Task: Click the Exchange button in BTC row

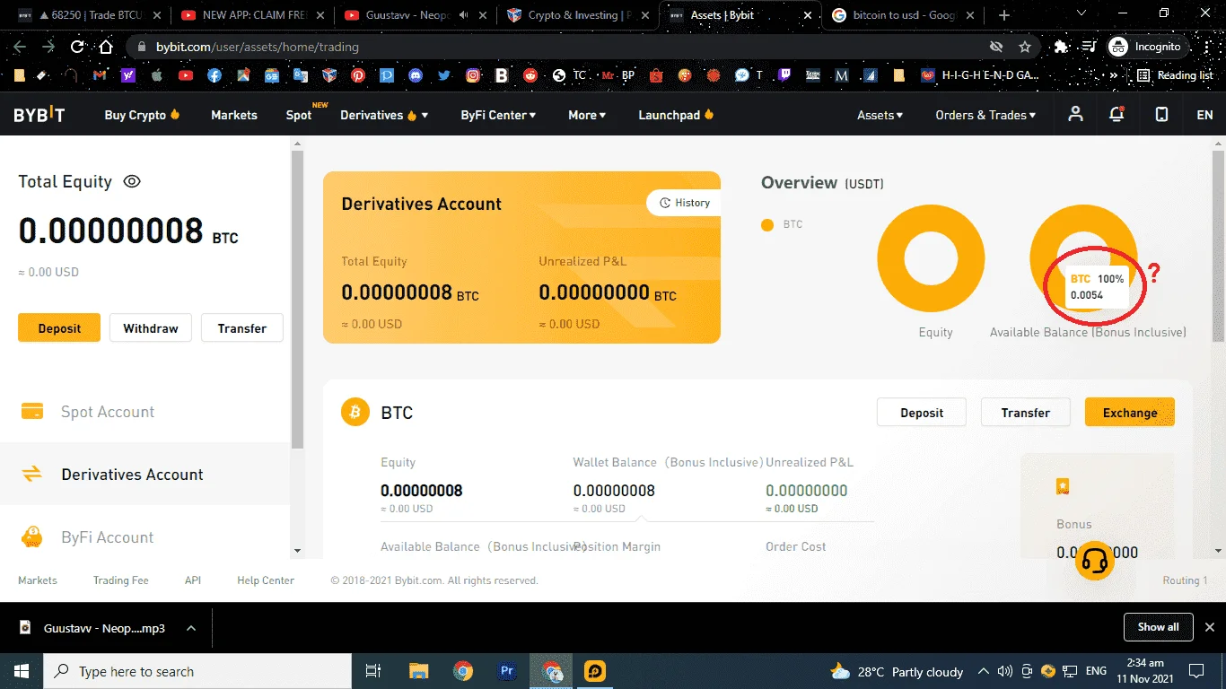Action: 1130,413
